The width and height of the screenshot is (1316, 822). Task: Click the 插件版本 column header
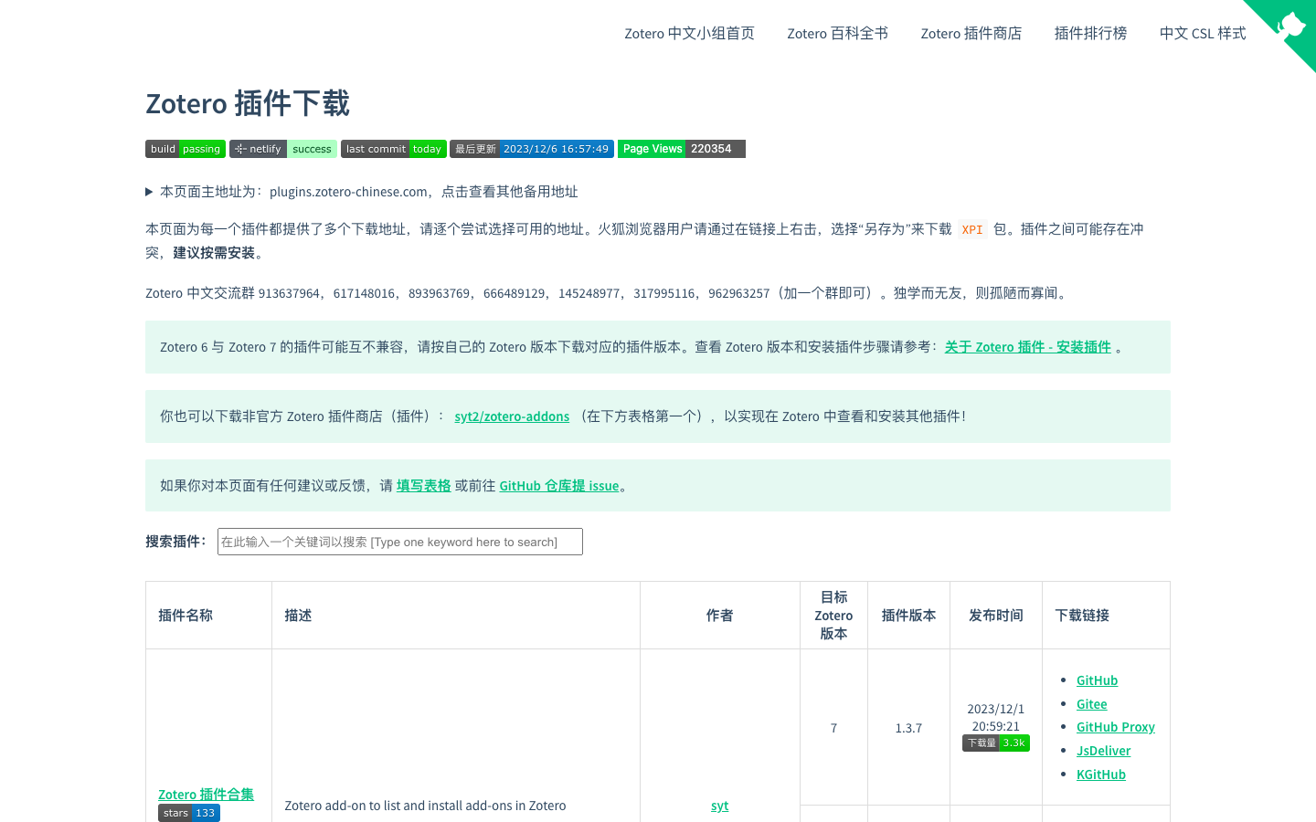[x=908, y=616]
